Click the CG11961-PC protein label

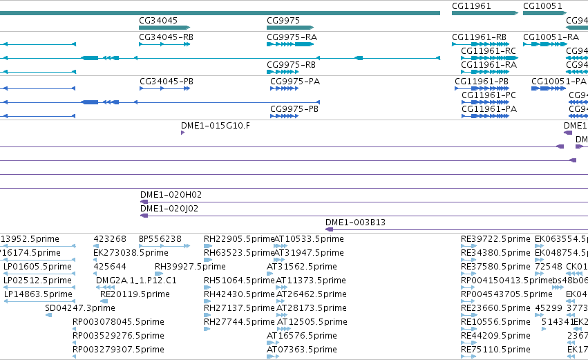[x=489, y=95]
